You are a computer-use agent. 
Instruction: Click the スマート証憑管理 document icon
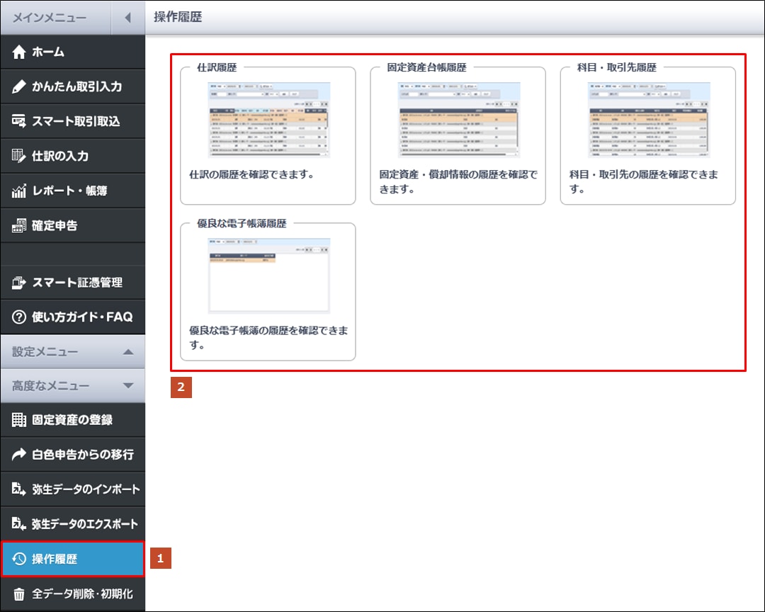click(x=18, y=283)
